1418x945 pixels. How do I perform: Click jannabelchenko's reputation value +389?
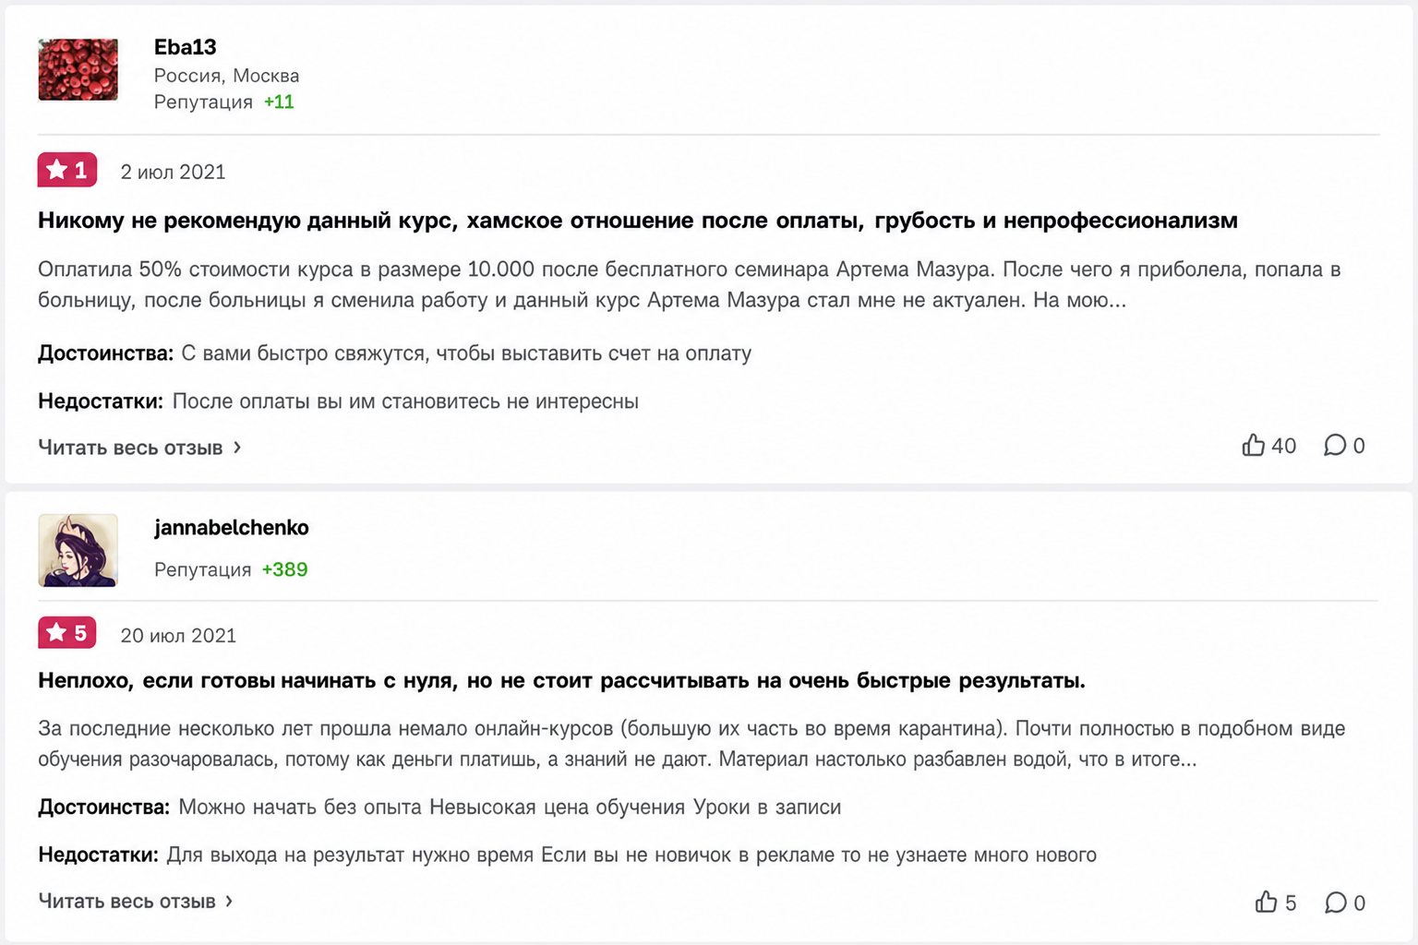[284, 569]
